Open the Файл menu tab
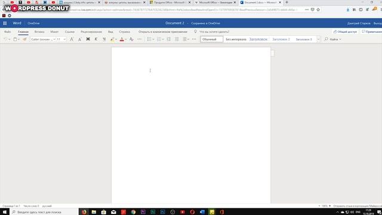This screenshot has height=215, width=382. [x=8, y=32]
